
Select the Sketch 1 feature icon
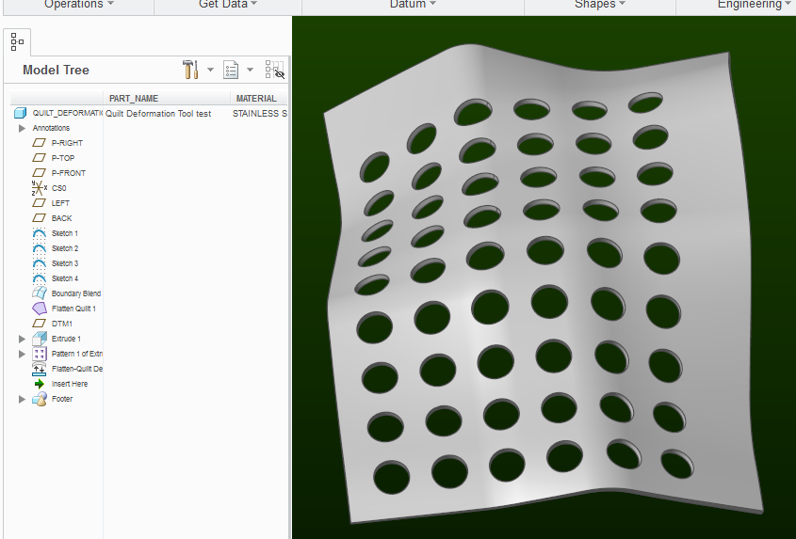pyautogui.click(x=39, y=233)
